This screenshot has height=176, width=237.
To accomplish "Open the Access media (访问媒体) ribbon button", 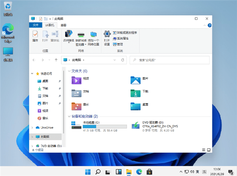I will point(69,37).
